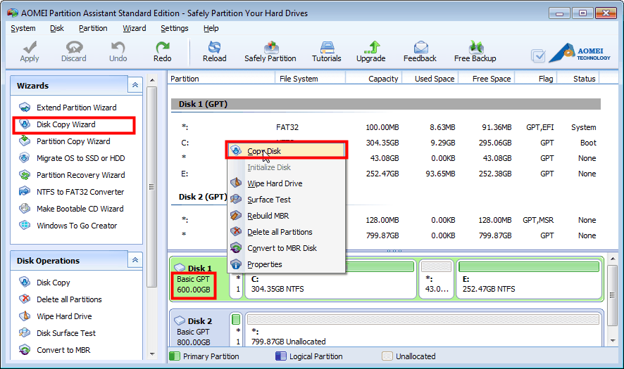
Task: Click the Free Backup toolbar icon
Action: pos(475,48)
